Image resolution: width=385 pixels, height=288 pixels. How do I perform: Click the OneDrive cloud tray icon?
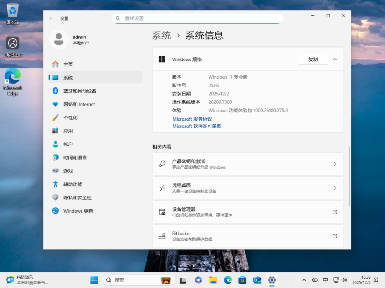coord(315,280)
